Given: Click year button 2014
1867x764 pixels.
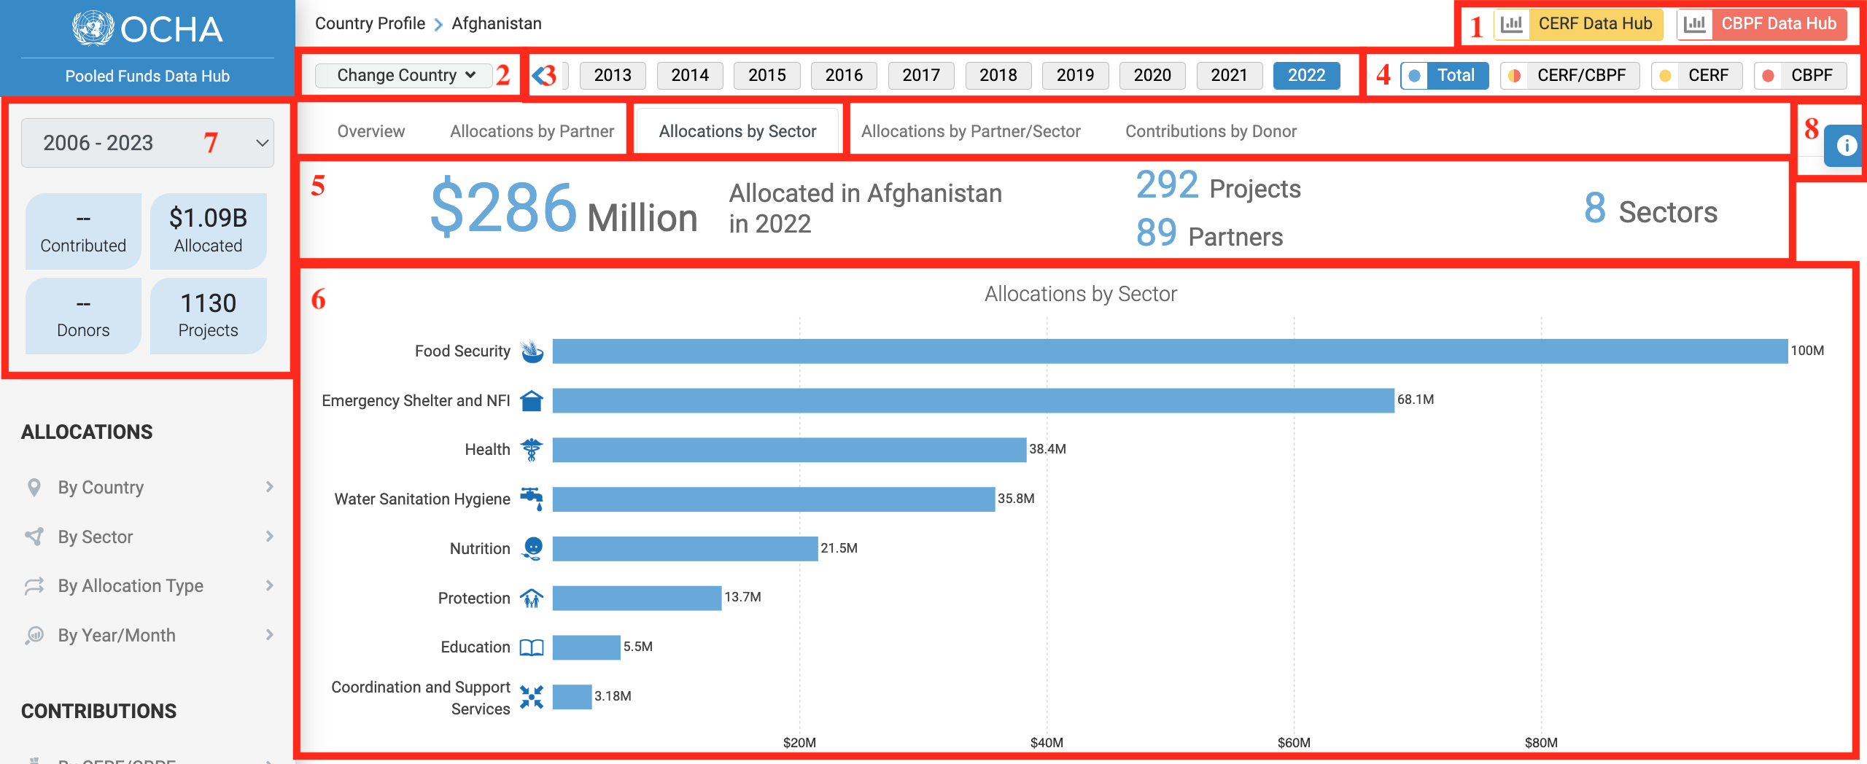Looking at the screenshot, I should click(x=690, y=75).
